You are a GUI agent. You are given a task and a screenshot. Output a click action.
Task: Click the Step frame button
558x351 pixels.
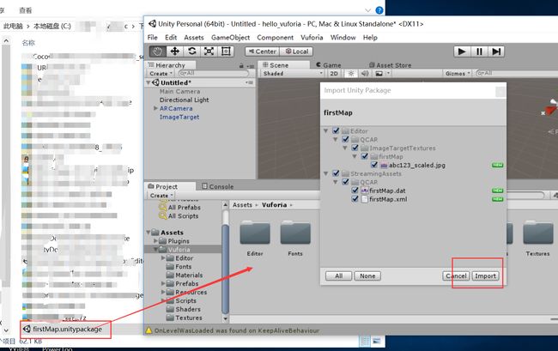coord(496,51)
